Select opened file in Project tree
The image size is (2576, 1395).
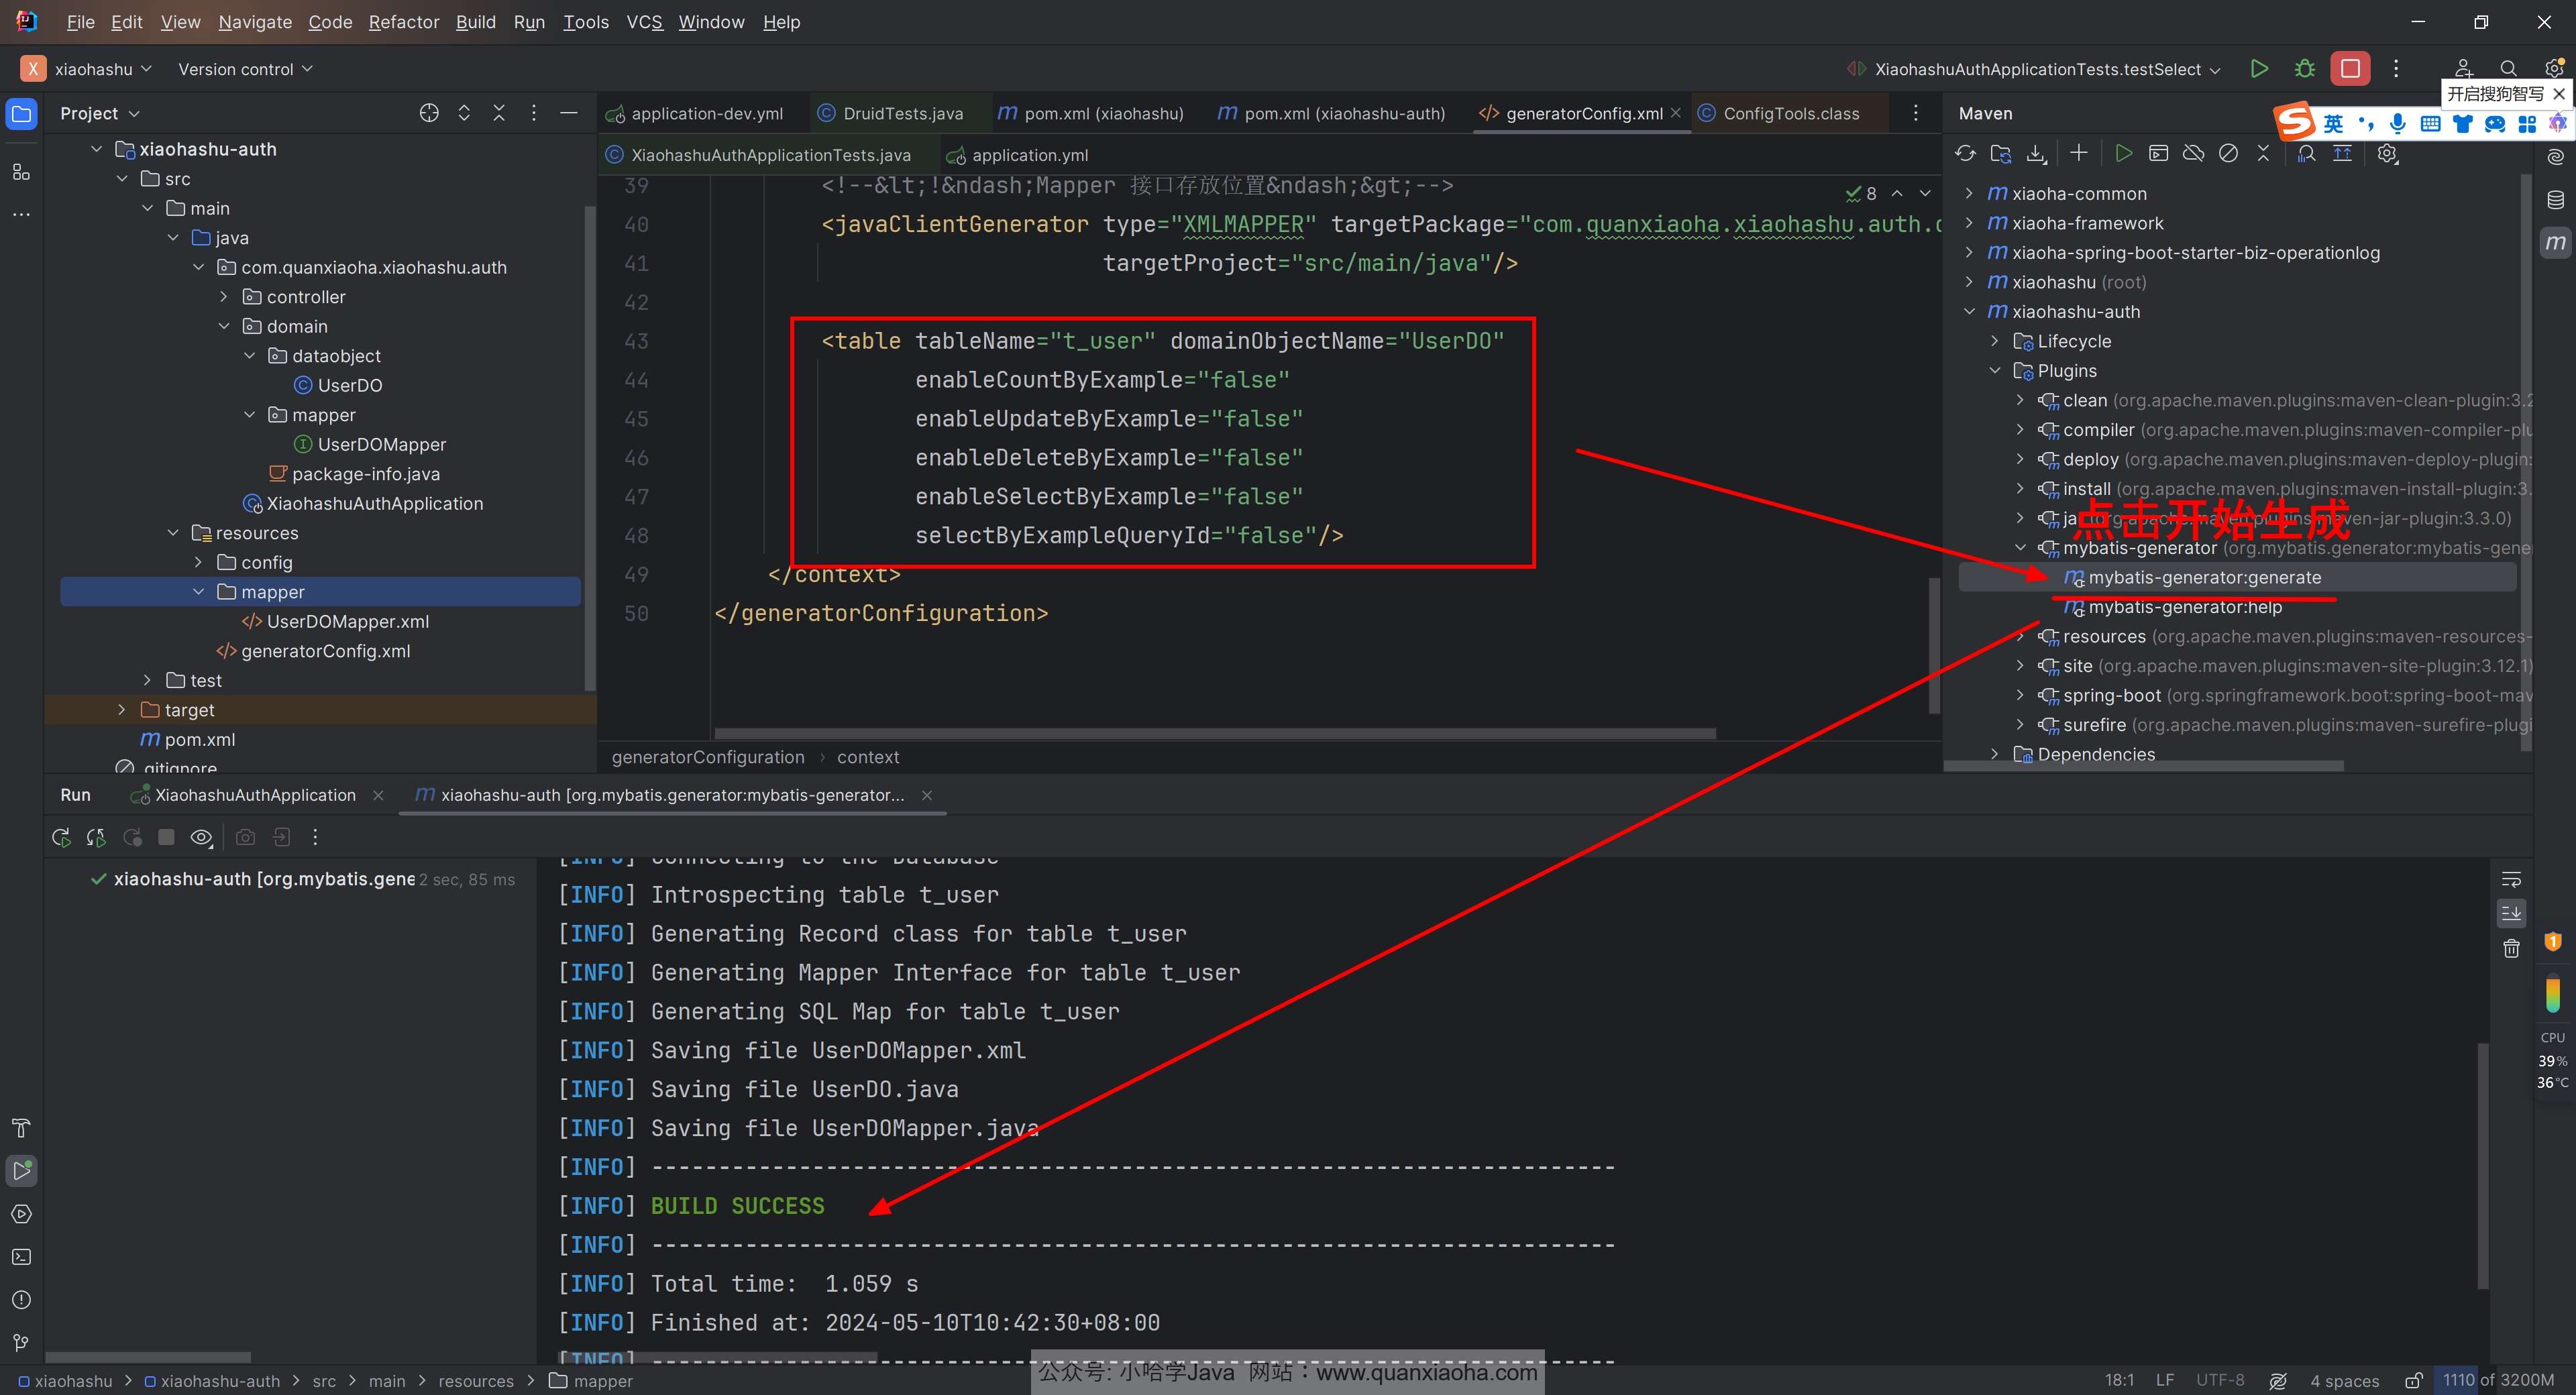click(429, 113)
